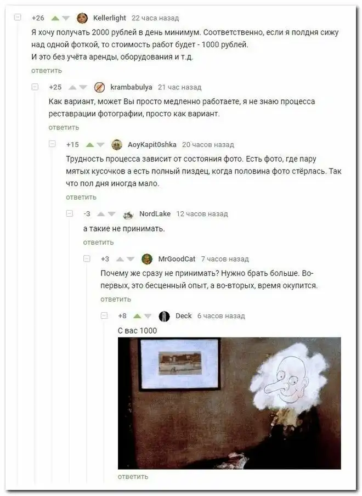
Task: Open the AoyKapit0shka username link
Action: (152, 145)
